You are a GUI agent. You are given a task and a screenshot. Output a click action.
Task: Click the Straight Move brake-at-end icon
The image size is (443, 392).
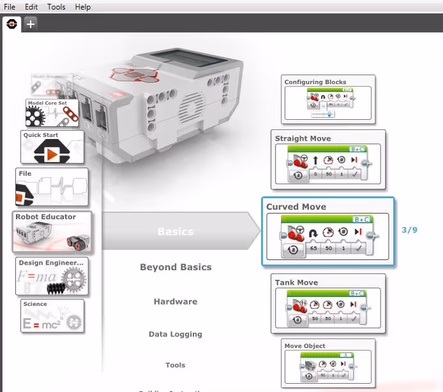354,160
